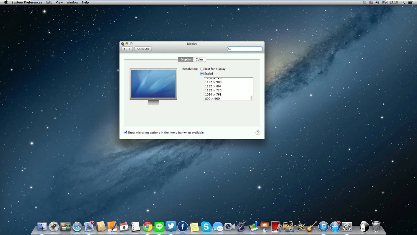The image size is (417, 235).
Task: Open Numbers bar chart icon
Action: tap(253, 226)
